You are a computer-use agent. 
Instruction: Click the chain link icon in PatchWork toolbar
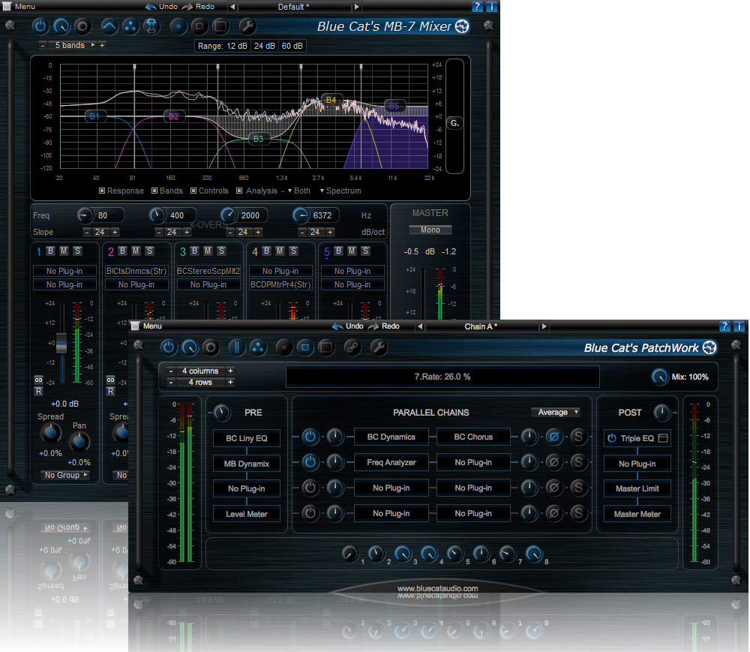pos(352,347)
